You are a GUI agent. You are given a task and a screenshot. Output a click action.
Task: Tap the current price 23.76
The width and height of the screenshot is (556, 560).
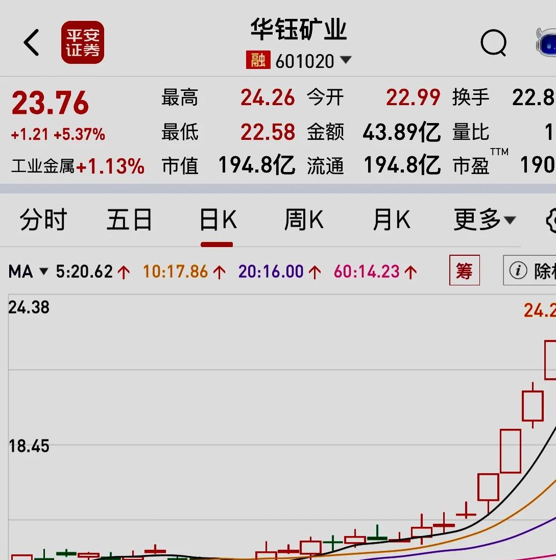click(50, 104)
